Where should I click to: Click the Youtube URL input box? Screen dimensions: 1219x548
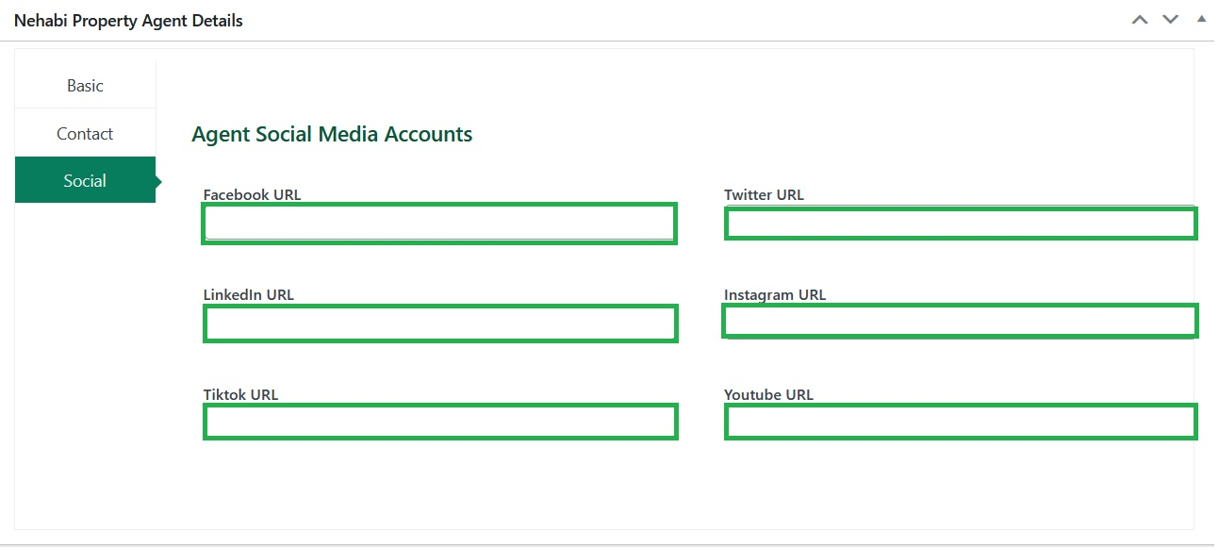pos(961,422)
